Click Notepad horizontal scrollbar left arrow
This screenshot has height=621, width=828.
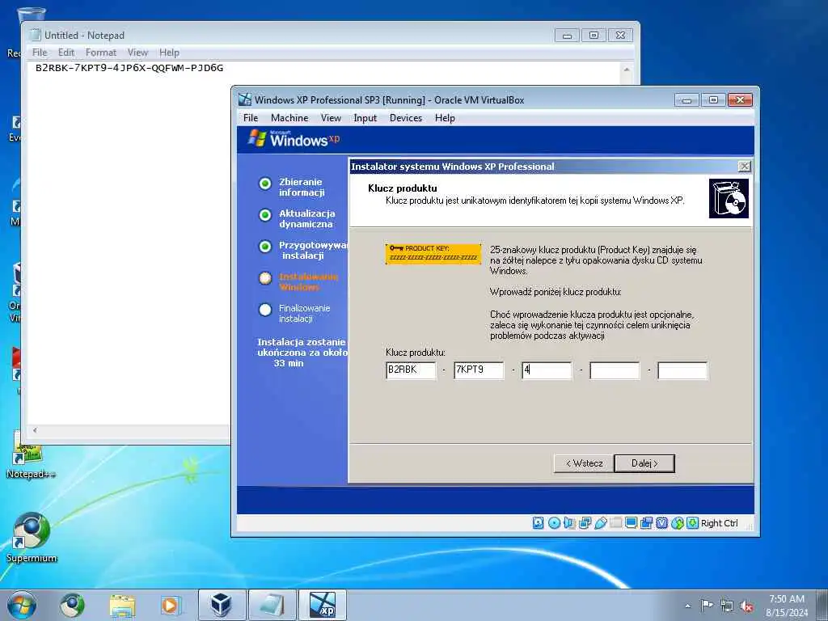tap(35, 430)
